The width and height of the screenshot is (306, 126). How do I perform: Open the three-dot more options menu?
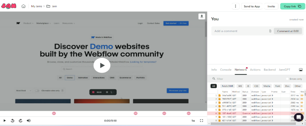(x=236, y=6)
